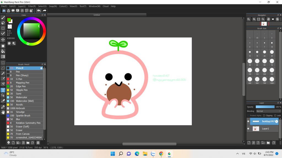Enable the Clipping checkbox
The height and width of the screenshot is (158, 282).
264,115
